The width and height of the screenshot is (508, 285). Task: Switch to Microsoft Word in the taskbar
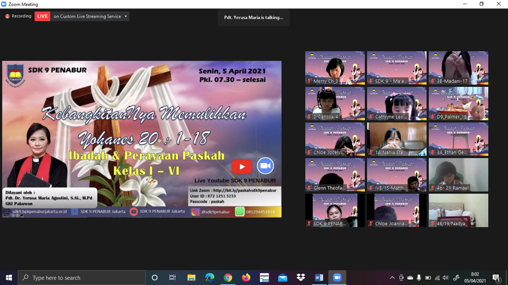coord(319,278)
